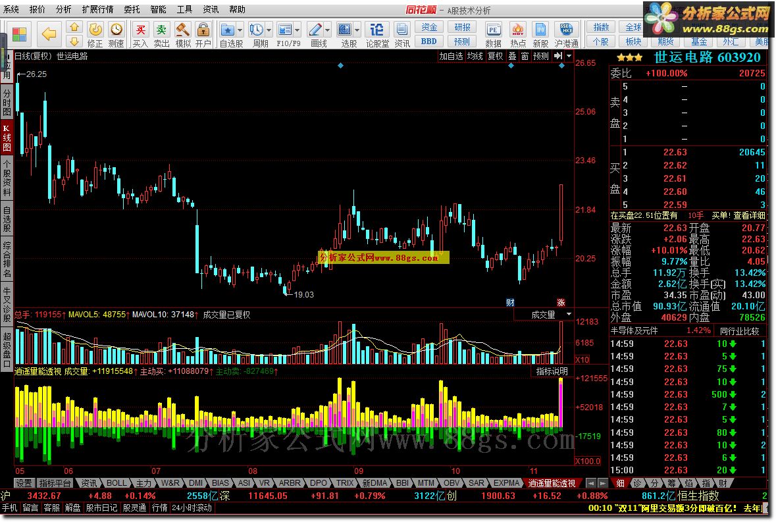Select the EXPMA indicator tab

(506, 483)
